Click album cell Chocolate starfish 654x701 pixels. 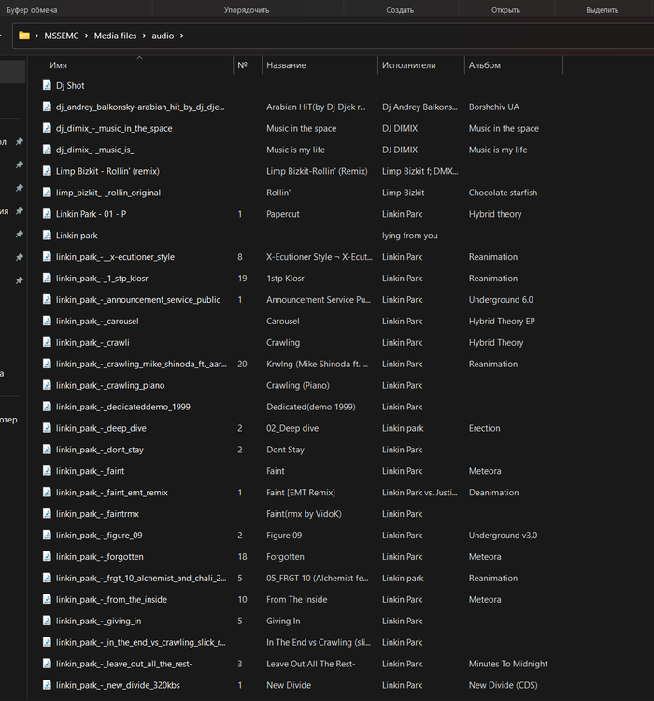(503, 193)
